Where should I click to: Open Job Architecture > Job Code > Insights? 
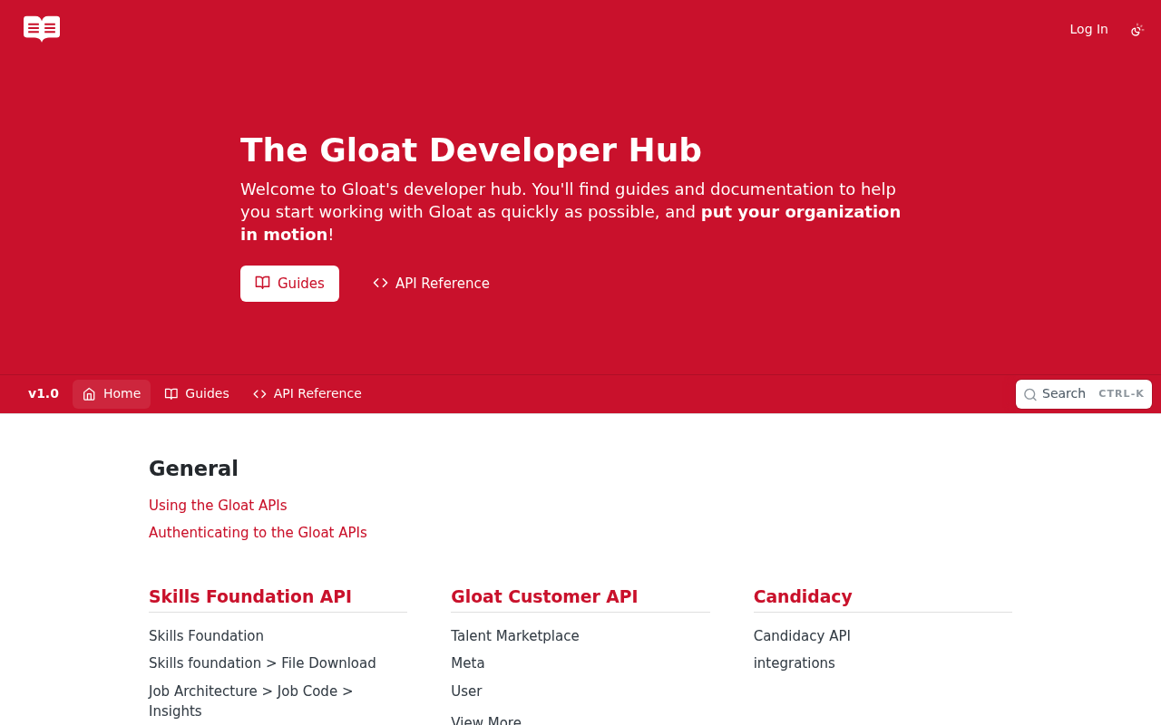(251, 701)
